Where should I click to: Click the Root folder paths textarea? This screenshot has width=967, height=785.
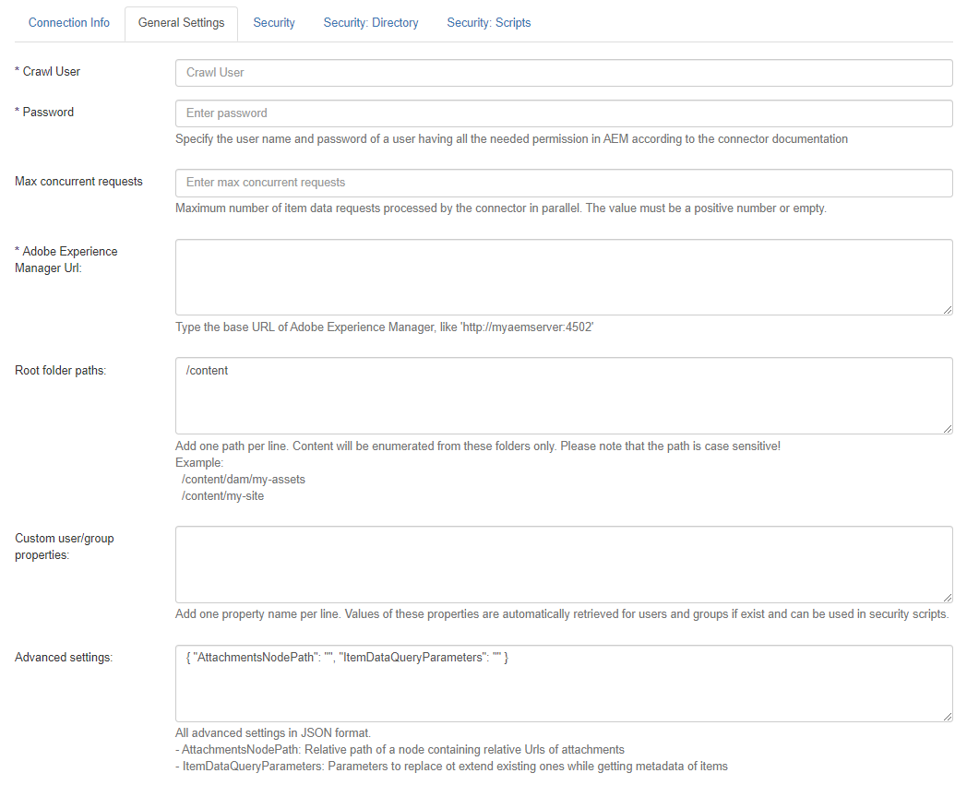pos(564,396)
